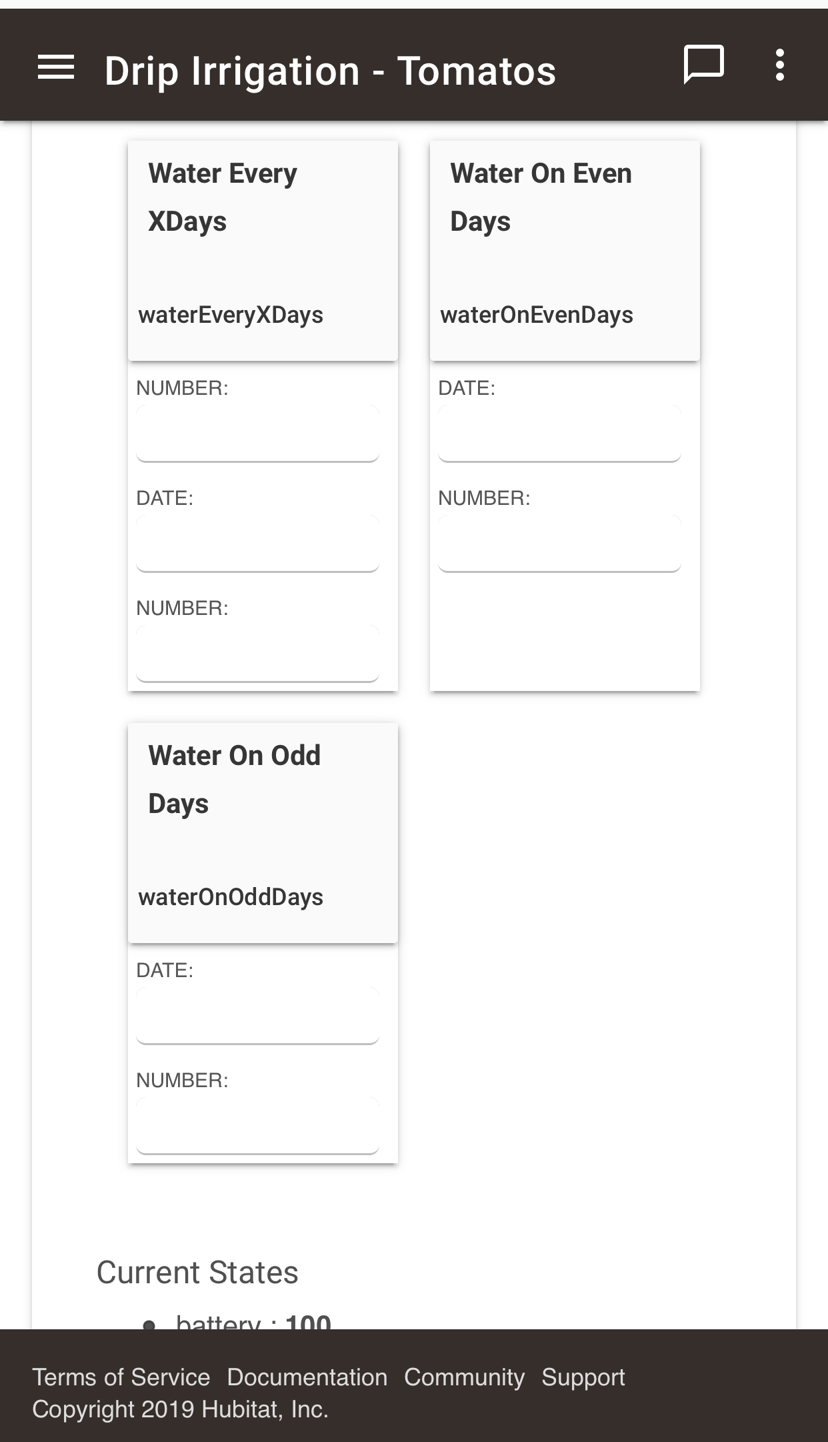Focus last NUMBER field under Water Every XDays

point(257,654)
